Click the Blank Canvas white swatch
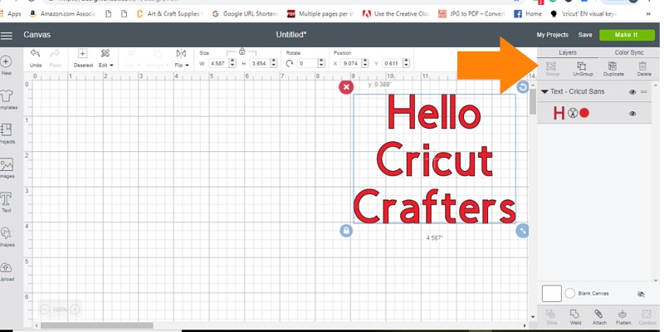This screenshot has height=332, width=664. click(552, 294)
